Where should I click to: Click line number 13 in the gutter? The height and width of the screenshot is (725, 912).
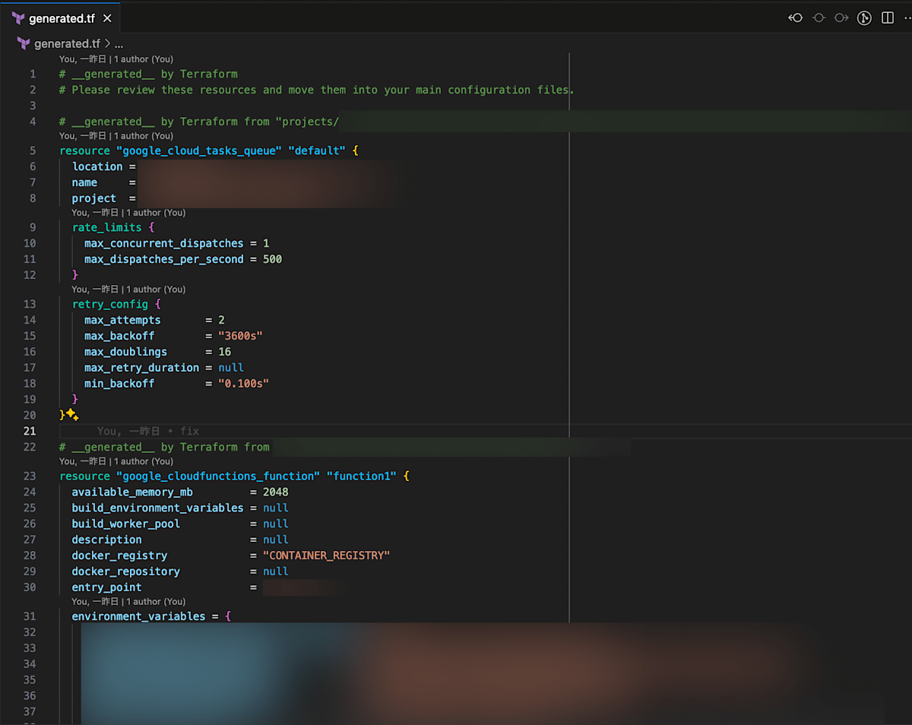[x=30, y=304]
